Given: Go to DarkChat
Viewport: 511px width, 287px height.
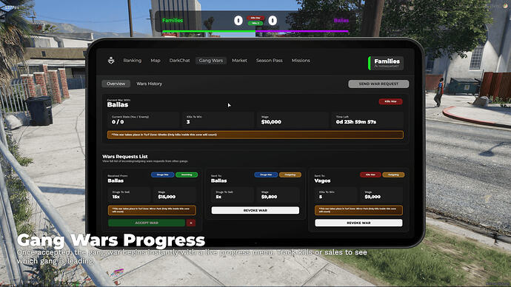Looking at the screenshot, I should pos(179,61).
